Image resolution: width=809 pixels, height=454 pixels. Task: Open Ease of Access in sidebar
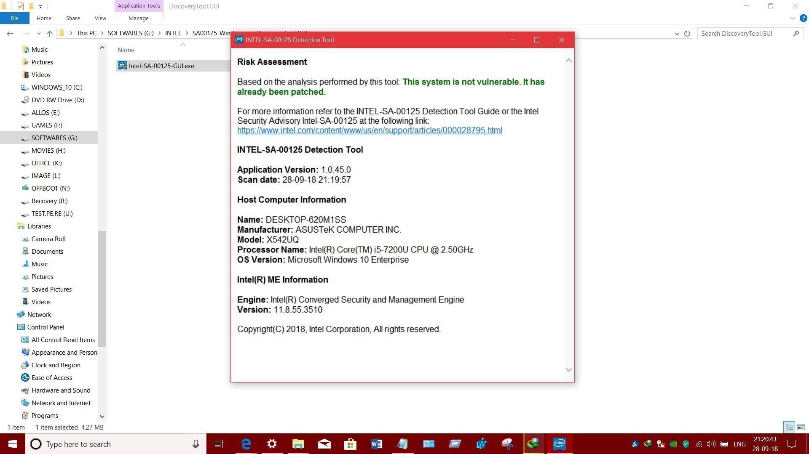coord(52,377)
